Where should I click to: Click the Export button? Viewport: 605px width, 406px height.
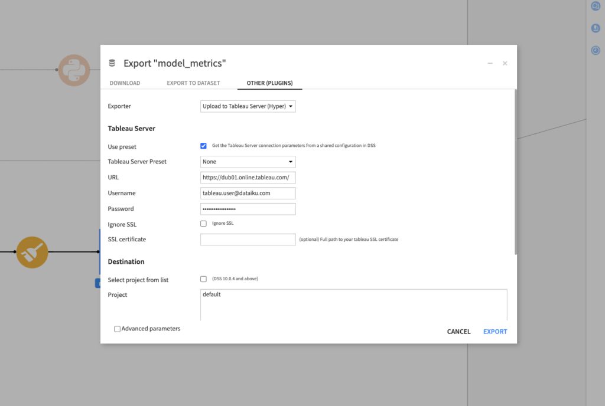(x=495, y=331)
